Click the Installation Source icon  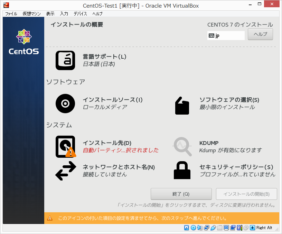click(x=65, y=104)
